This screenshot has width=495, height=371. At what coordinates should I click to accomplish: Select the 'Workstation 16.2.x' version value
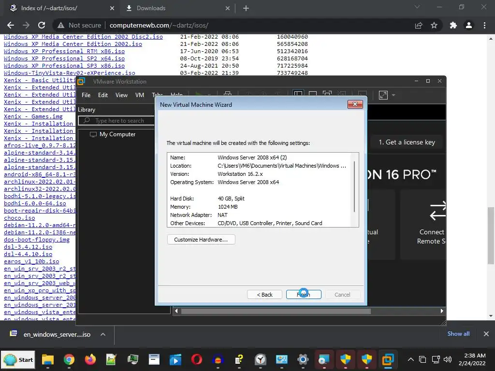240,174
